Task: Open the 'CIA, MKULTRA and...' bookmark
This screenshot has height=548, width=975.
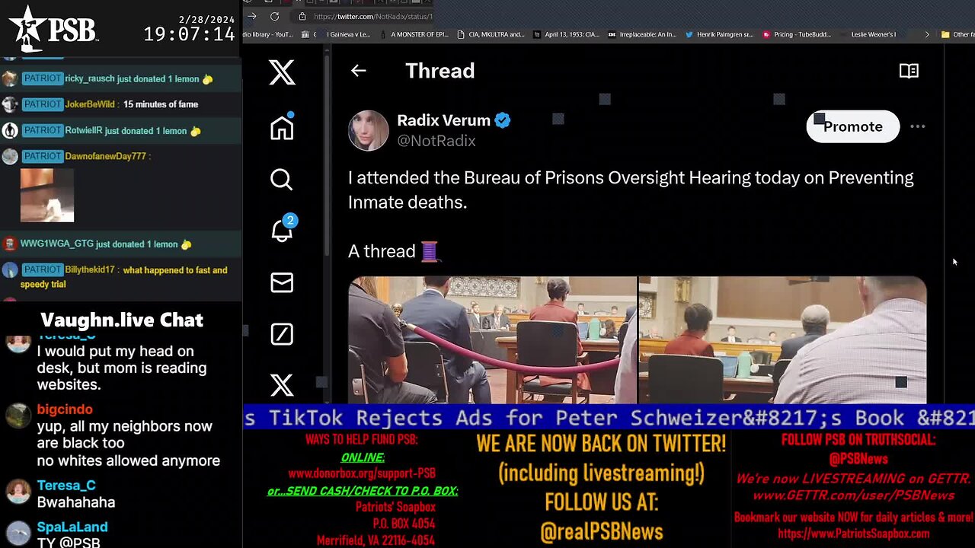Action: tap(491, 34)
